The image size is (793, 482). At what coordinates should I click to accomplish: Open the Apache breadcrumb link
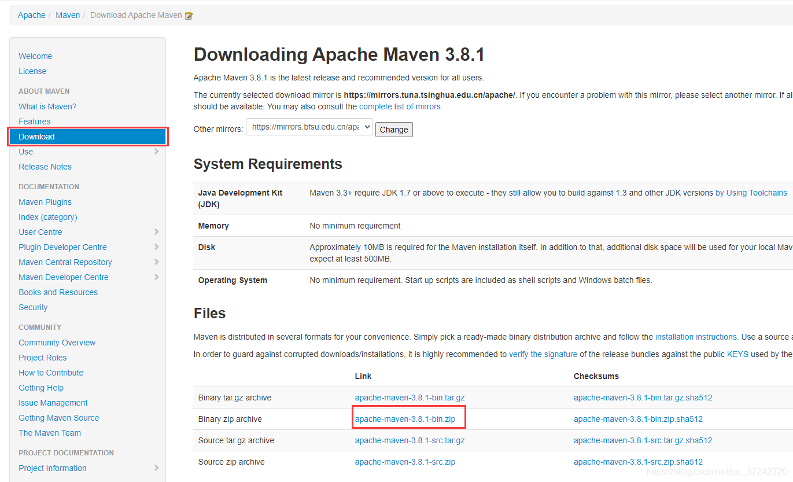32,15
